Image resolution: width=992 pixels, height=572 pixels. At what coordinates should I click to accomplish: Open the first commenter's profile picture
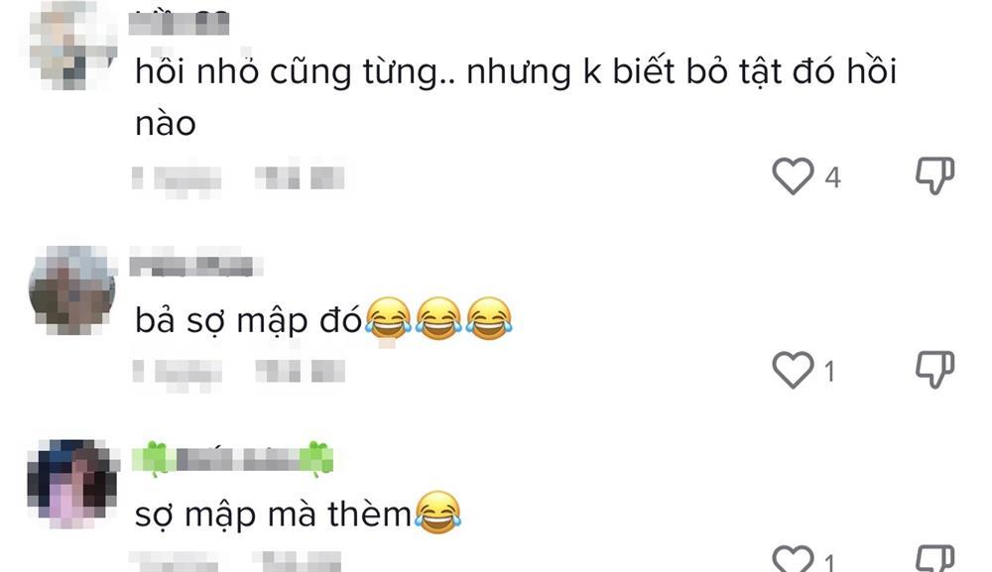(72, 46)
